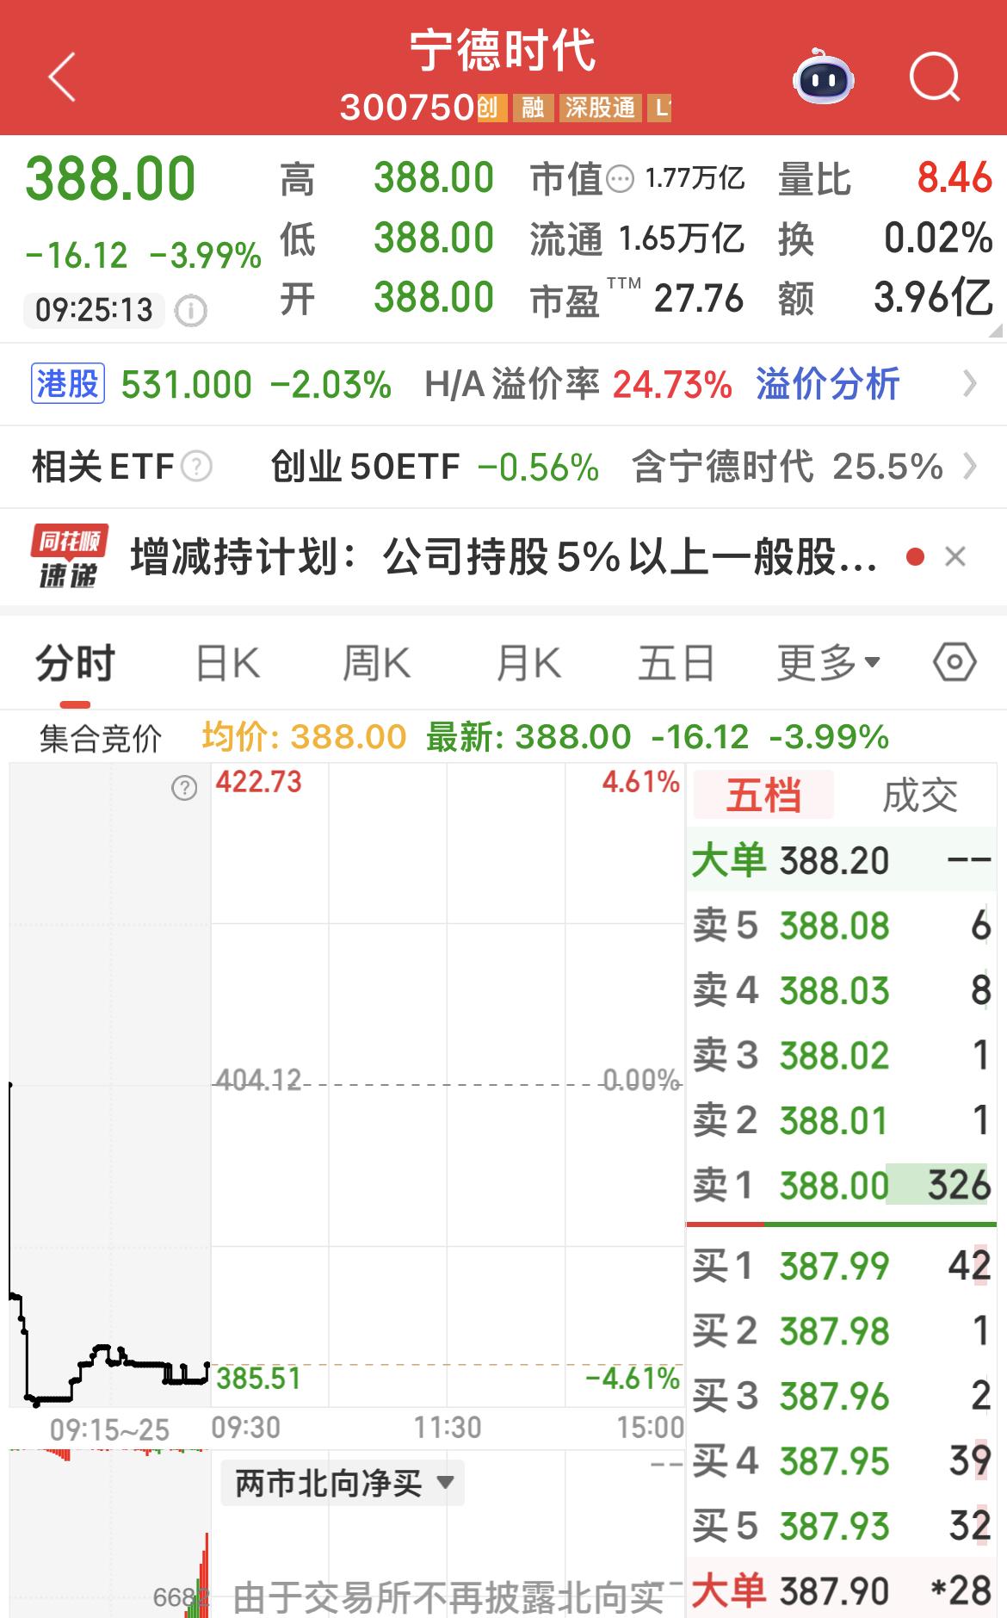Screen dimensions: 1007x1618
Task: Open the 两市北向净买 indicator dropdown
Action: (x=343, y=1483)
